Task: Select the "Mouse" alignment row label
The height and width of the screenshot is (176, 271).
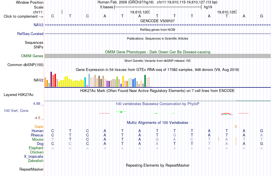Action: click(38, 140)
